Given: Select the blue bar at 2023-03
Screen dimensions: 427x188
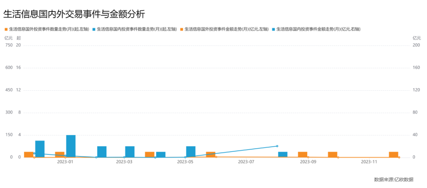Looking at the screenshot, I should (130, 152).
